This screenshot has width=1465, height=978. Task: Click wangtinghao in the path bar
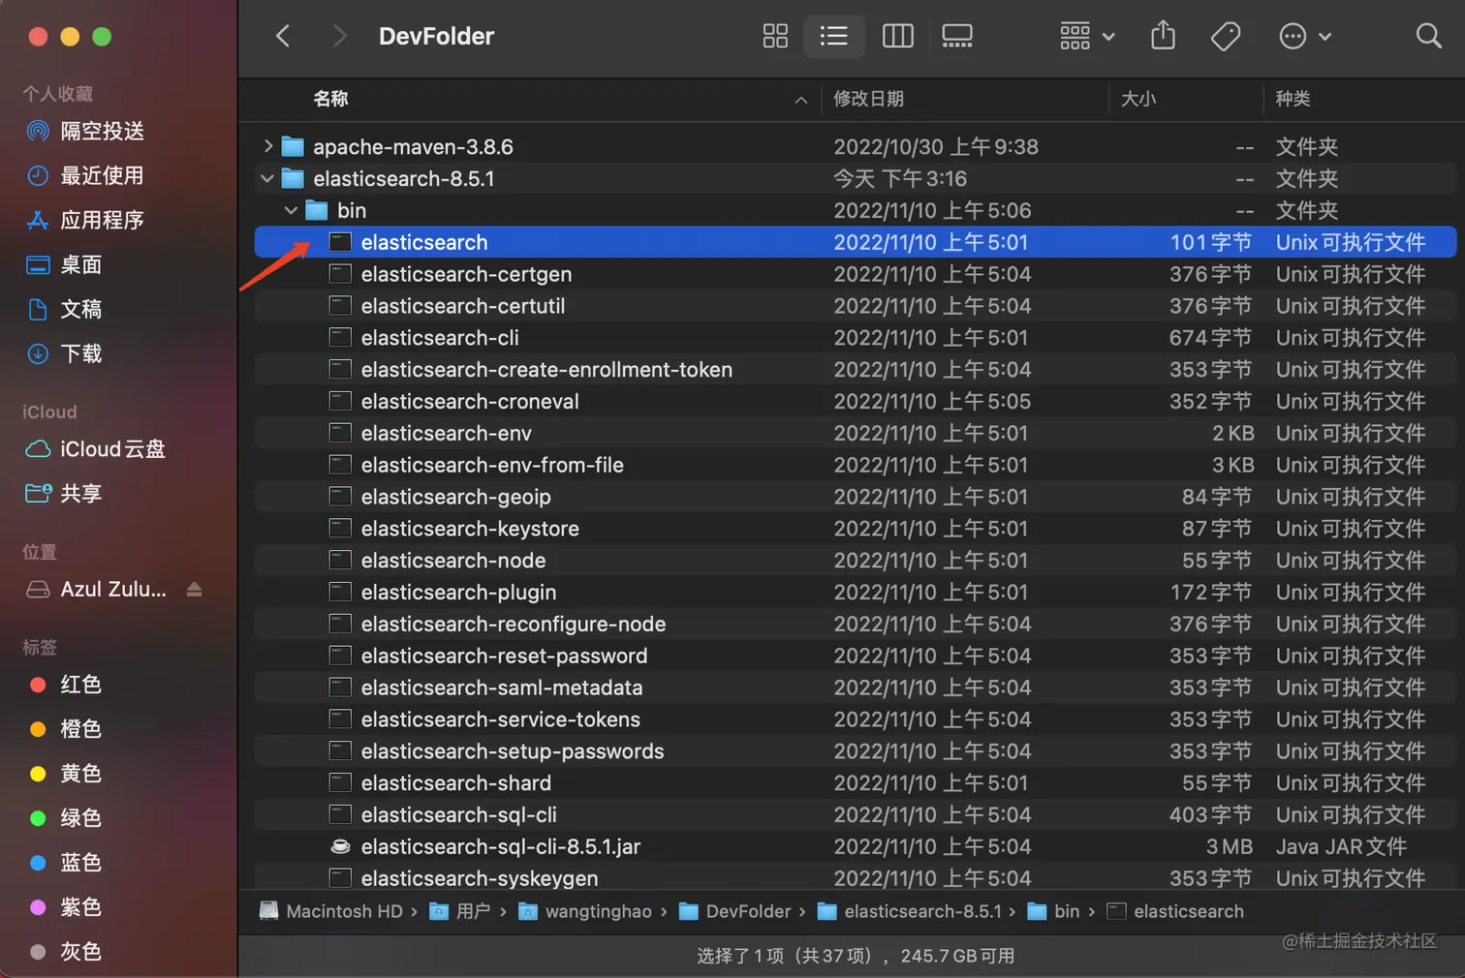tap(585, 911)
